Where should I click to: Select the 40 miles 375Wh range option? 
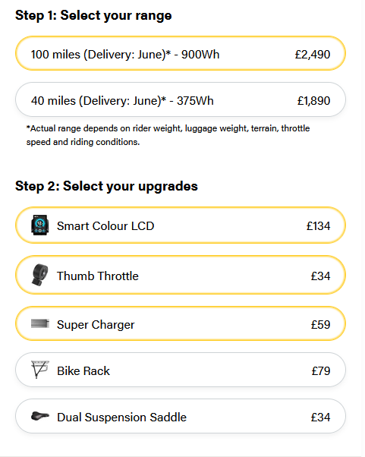[x=181, y=99]
